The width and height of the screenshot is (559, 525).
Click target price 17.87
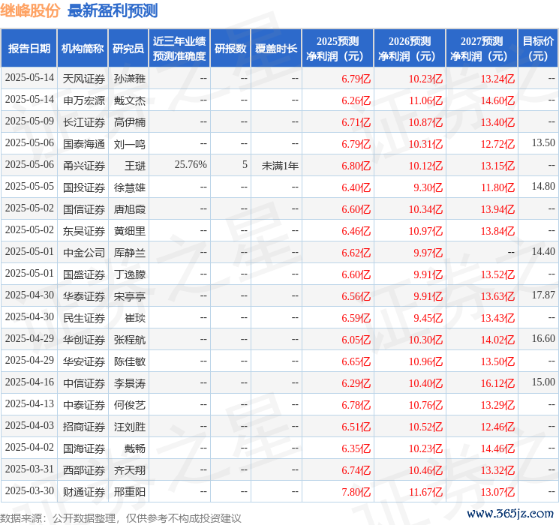coord(543,295)
